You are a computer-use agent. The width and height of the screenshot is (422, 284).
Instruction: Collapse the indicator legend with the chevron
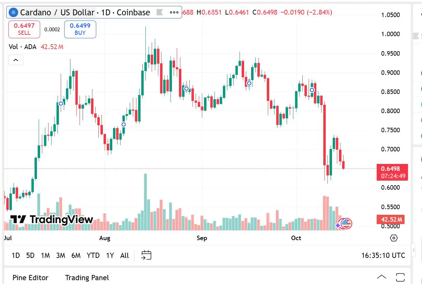coord(16,60)
